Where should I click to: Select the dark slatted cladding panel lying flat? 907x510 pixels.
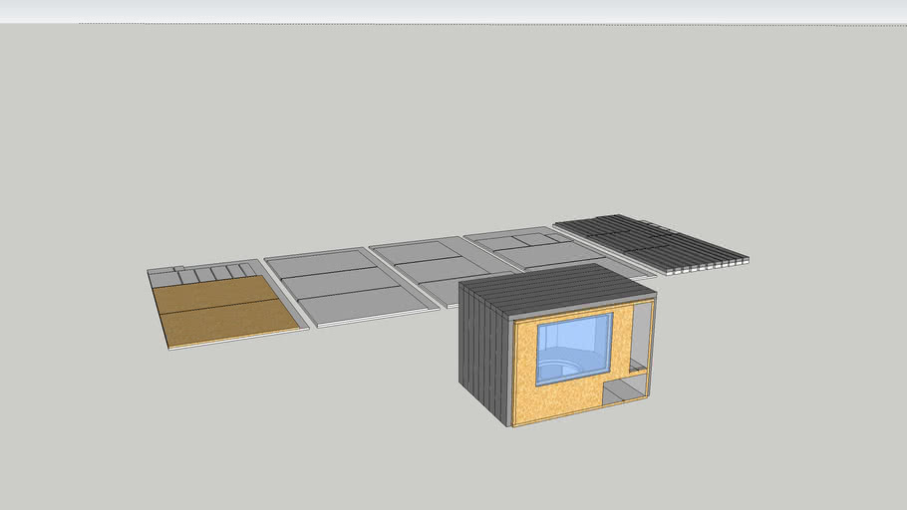652,243
